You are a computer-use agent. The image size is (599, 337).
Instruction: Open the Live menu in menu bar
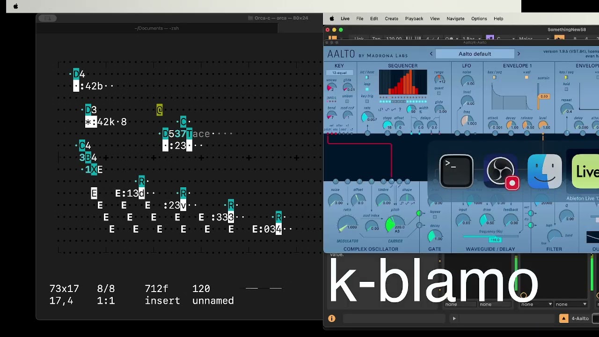pos(345,19)
